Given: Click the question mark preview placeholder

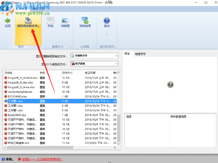Looking at the screenshot, I should [x=170, y=84].
